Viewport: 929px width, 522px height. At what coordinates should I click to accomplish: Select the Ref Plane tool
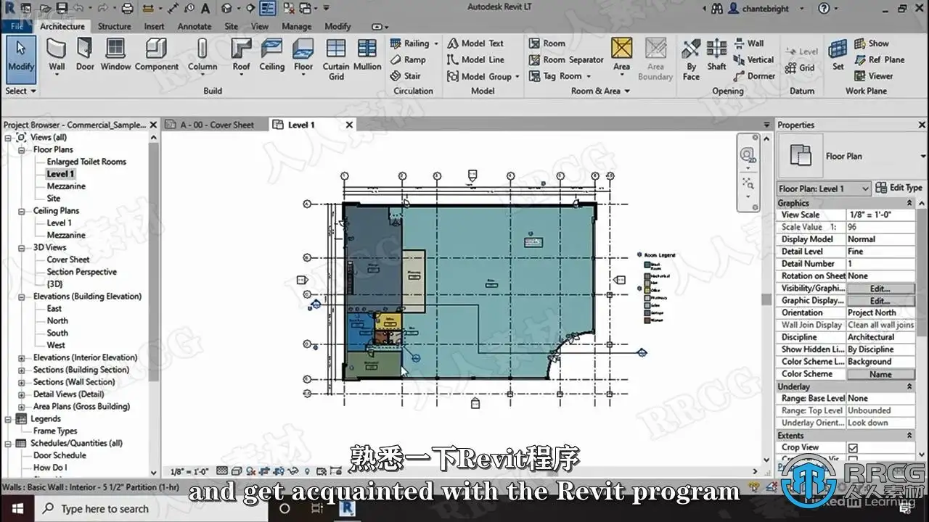pyautogui.click(x=880, y=59)
